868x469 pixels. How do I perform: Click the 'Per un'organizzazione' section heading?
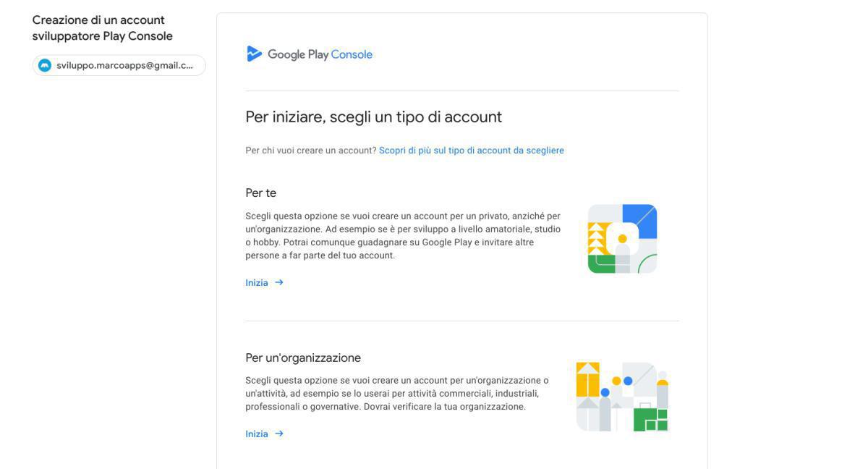tap(302, 358)
